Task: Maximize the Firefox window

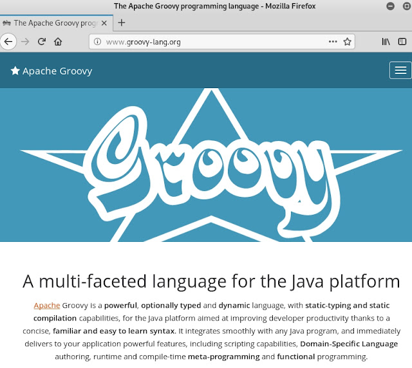Action: [407, 6]
